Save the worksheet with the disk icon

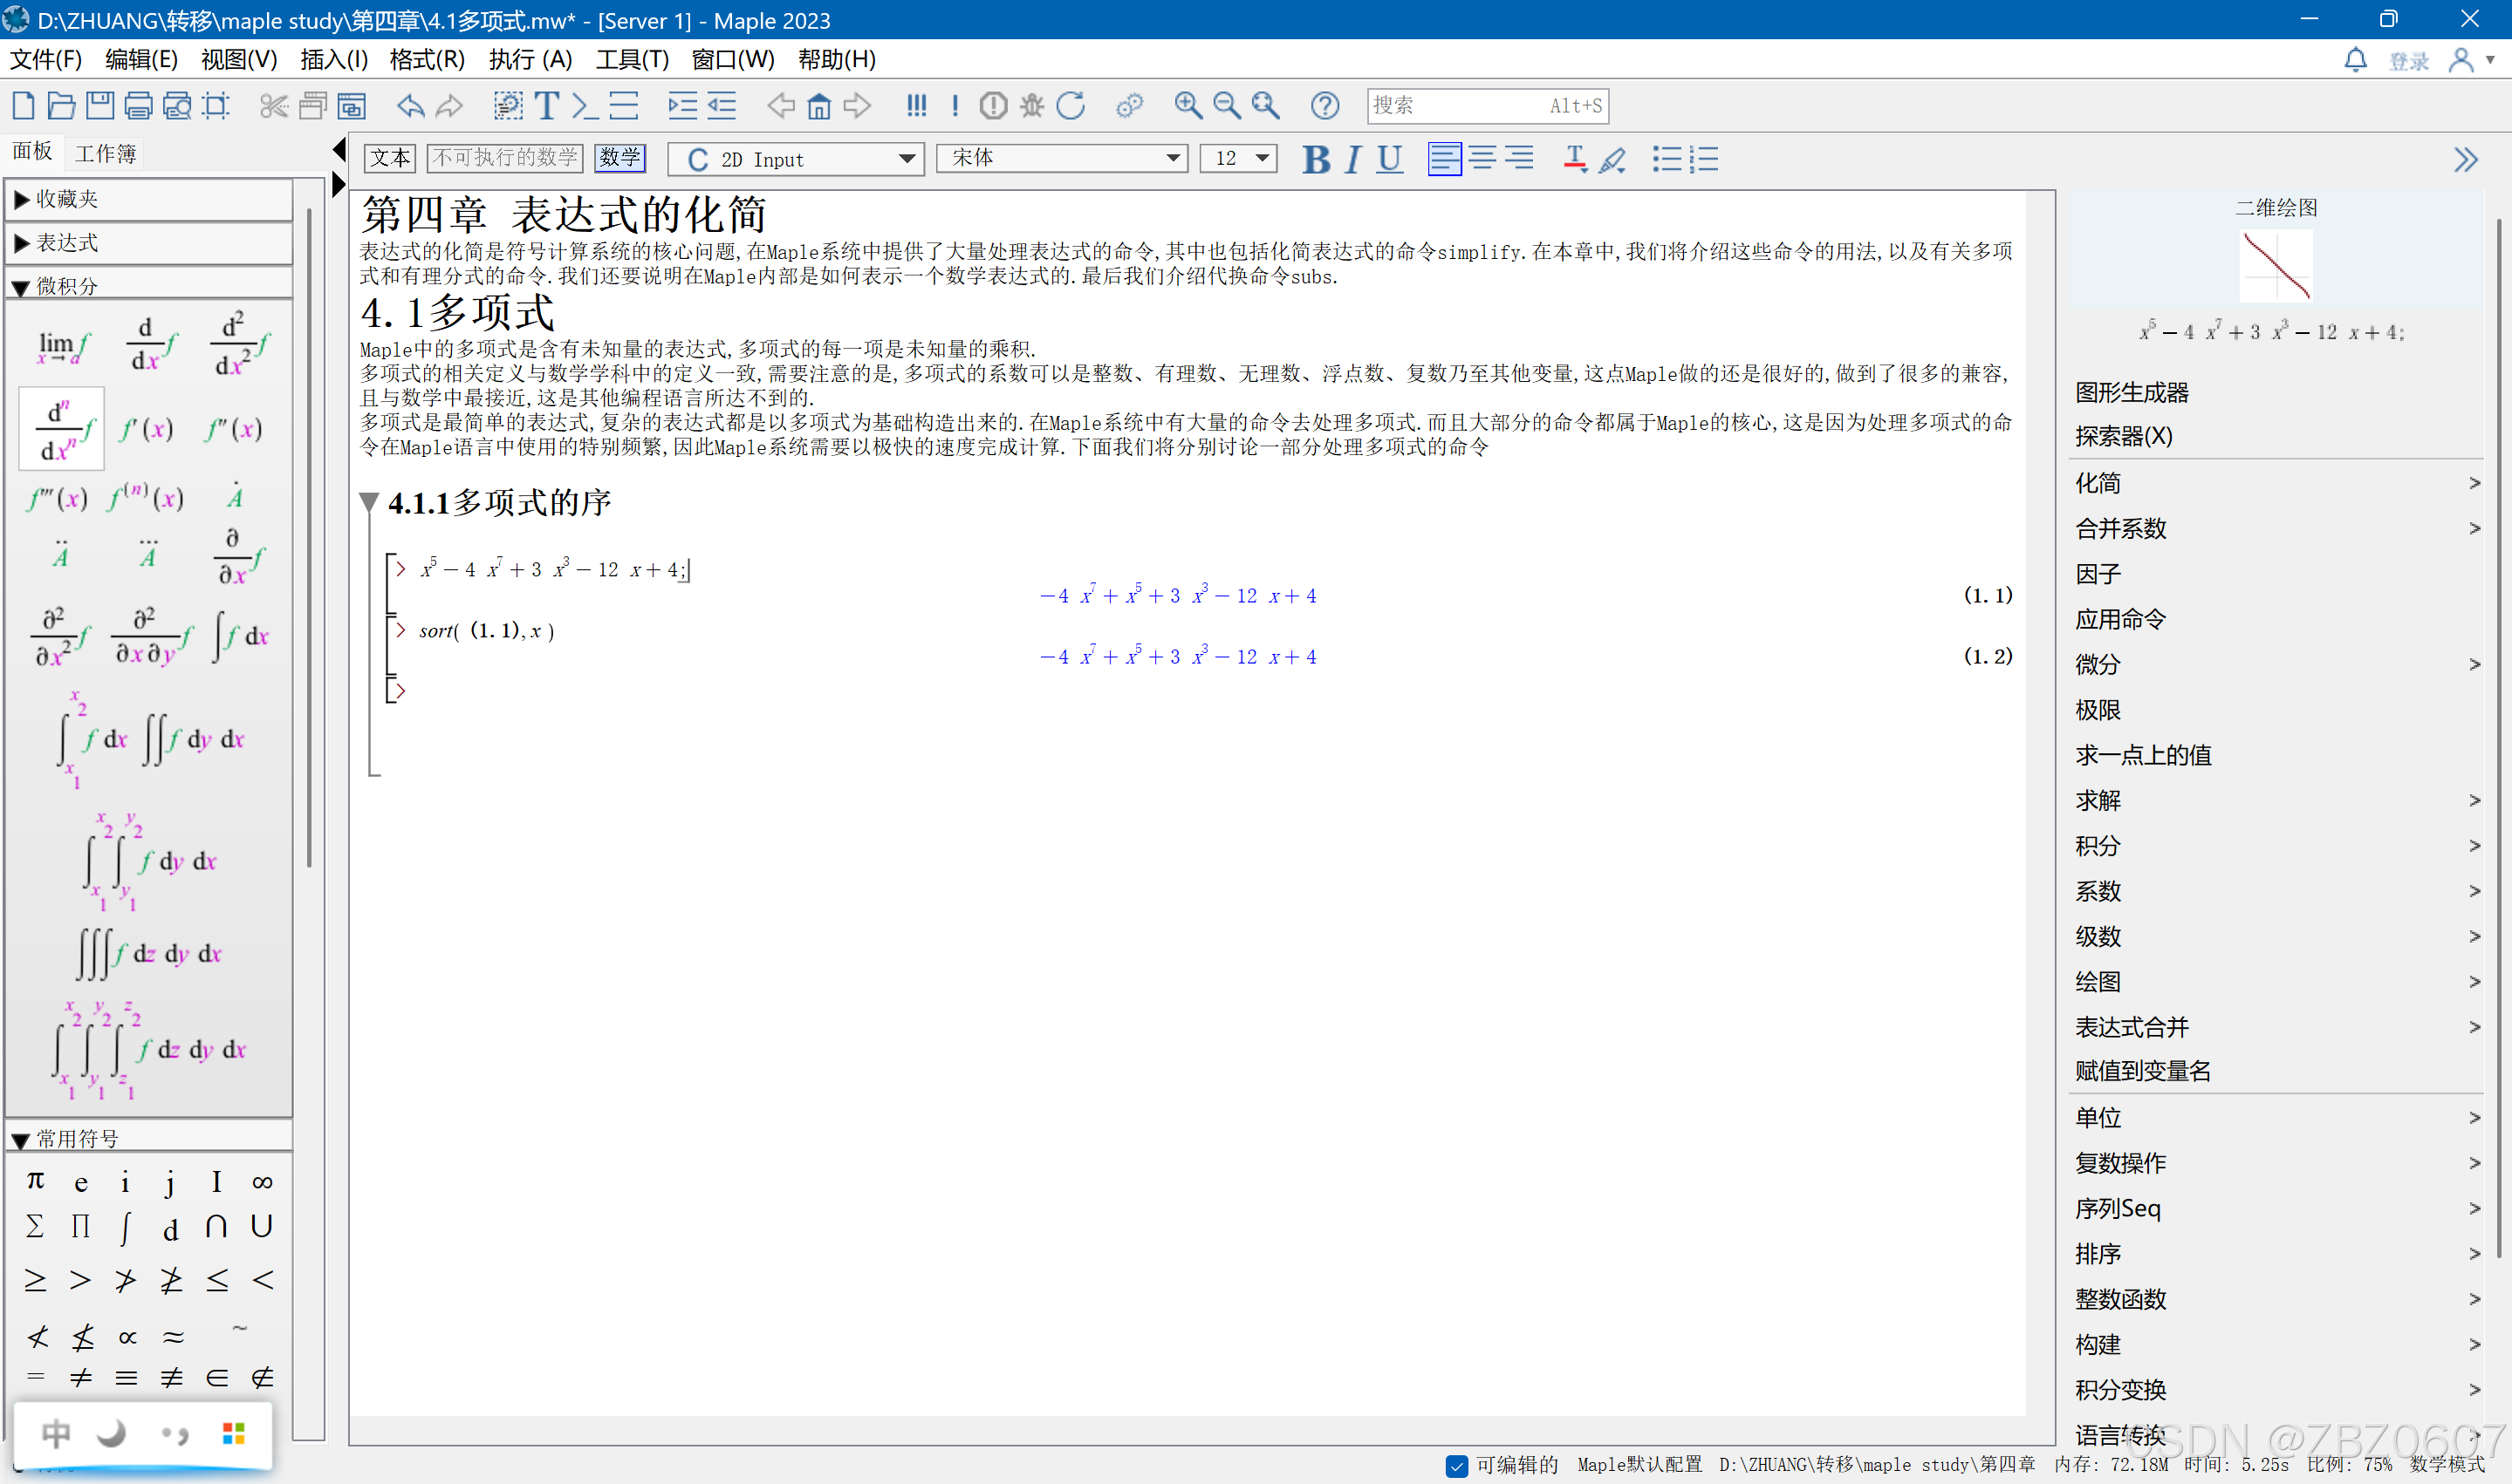(100, 105)
